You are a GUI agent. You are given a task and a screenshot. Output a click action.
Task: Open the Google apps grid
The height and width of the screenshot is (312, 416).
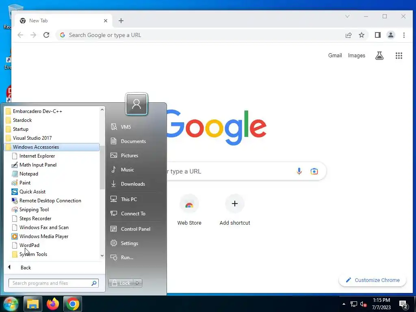coord(399,55)
